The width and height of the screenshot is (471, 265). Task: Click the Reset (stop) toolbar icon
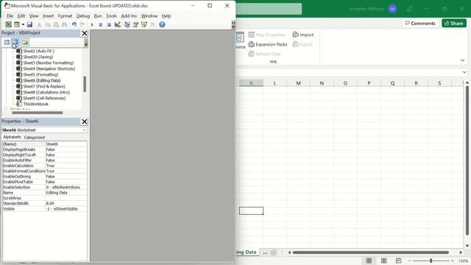pos(109,24)
